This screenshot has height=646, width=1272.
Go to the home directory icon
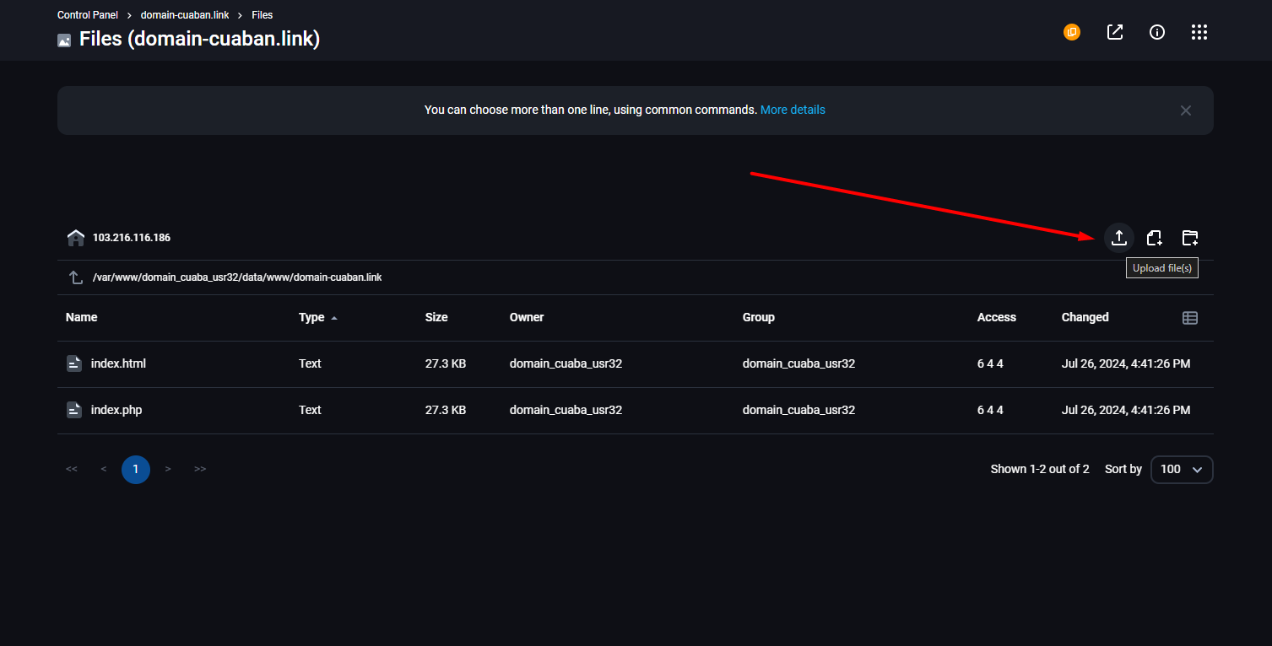76,238
